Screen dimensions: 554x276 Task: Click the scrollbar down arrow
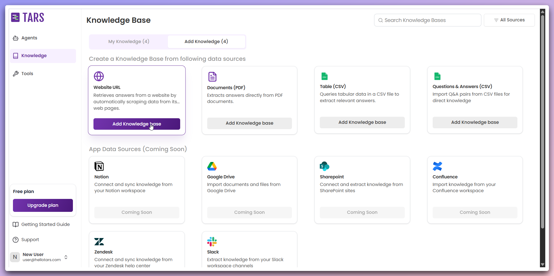pos(542,265)
